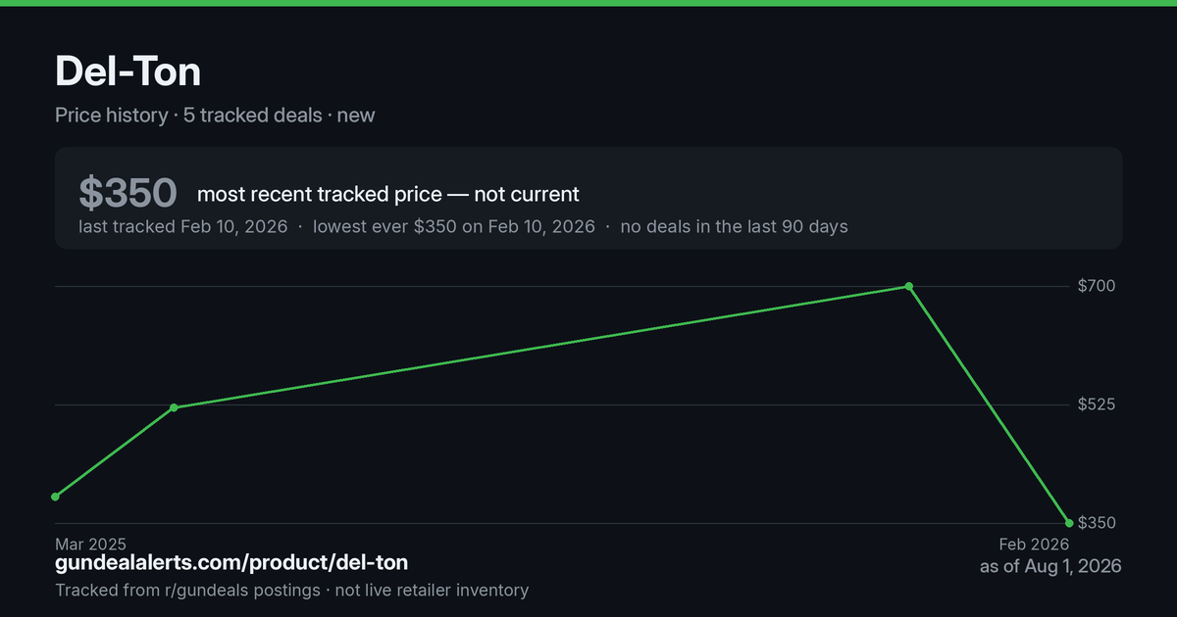
Task: Click 'Price history · 5 tracked deals · new' subtitle
Action: coord(215,115)
